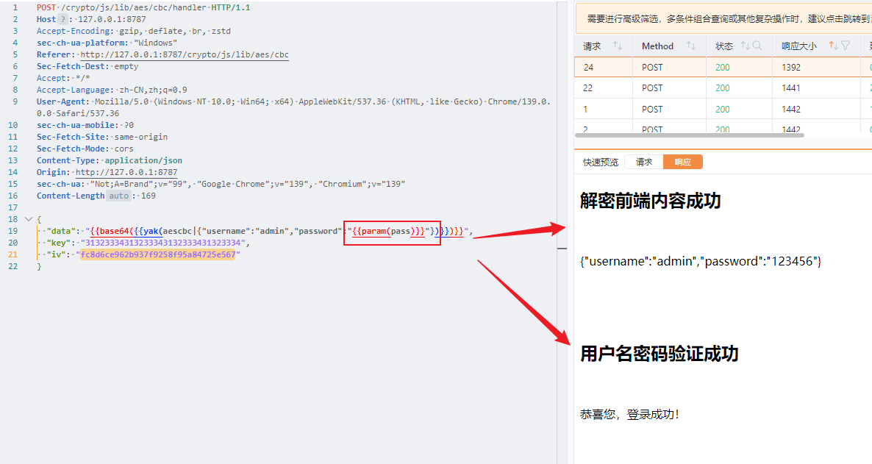Viewport: 872px width, 464px height.
Task: Click the 200 status in row 22
Action: (723, 88)
